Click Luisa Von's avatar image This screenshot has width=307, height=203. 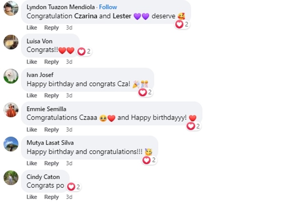click(x=11, y=42)
